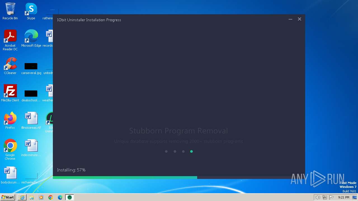Click the 9:21 PM system clock
The image size is (358, 201).
coord(344,197)
